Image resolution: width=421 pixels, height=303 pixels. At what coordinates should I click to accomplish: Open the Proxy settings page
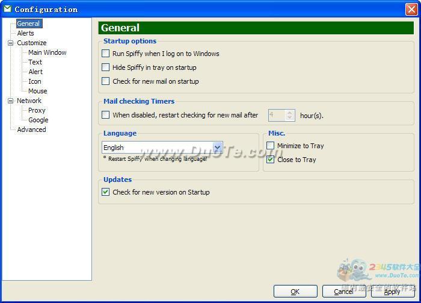pos(37,110)
